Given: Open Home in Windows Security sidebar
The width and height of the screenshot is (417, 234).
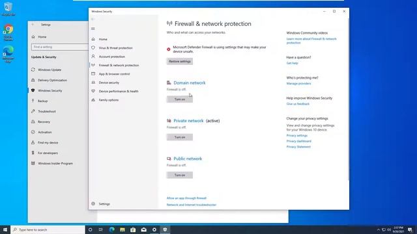Looking at the screenshot, I should pyautogui.click(x=103, y=39).
